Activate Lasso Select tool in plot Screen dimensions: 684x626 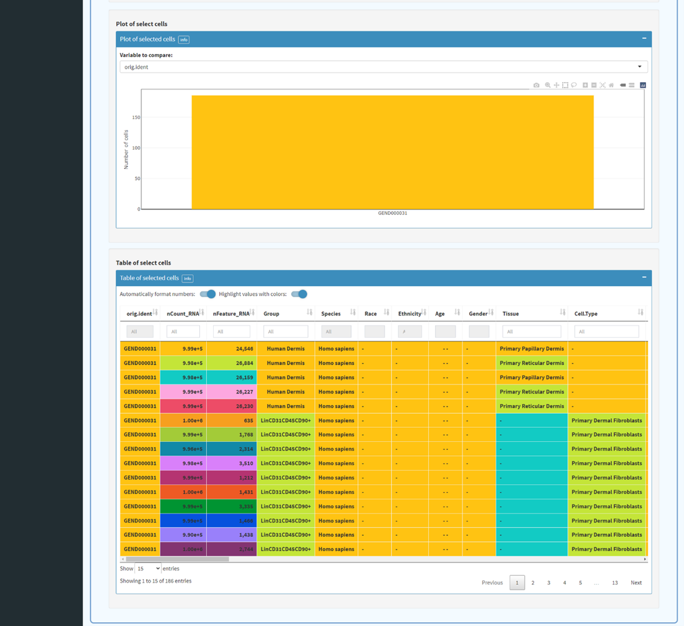pos(574,85)
